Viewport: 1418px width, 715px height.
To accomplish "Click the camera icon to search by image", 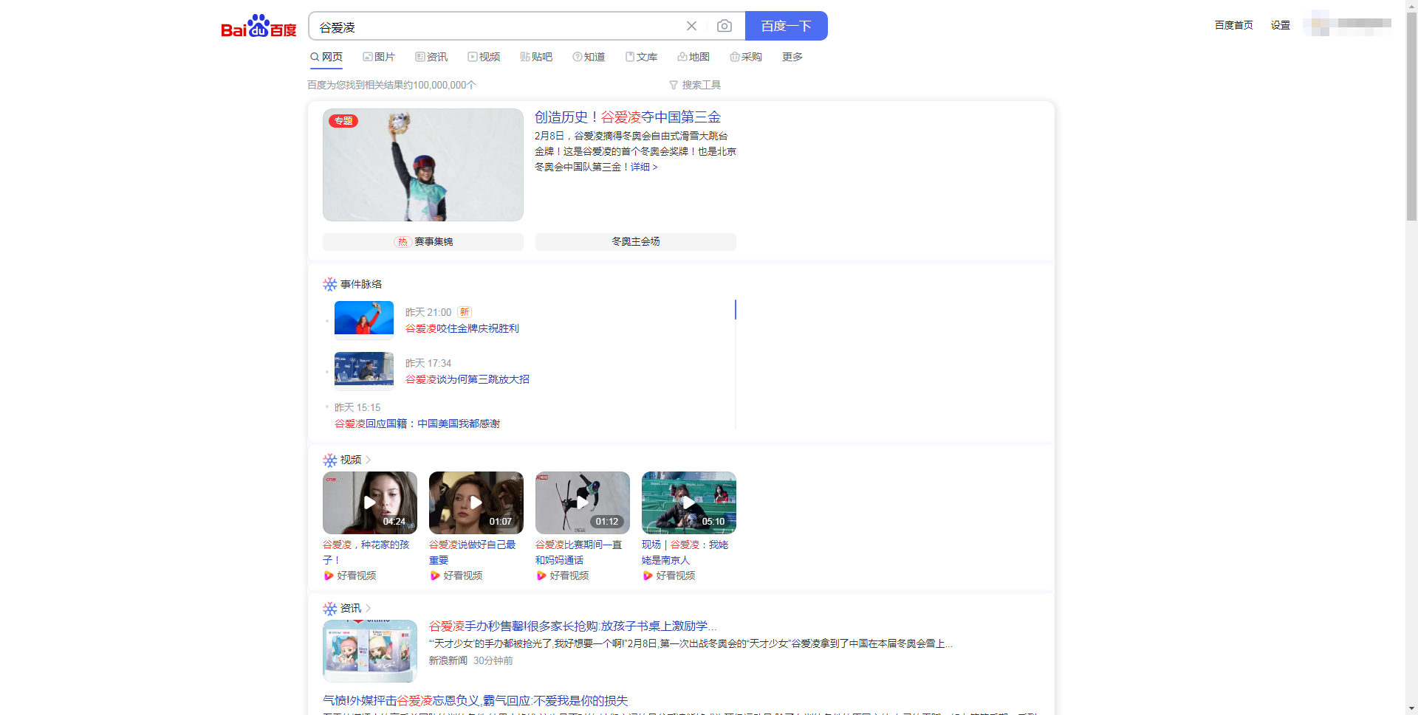I will click(725, 26).
